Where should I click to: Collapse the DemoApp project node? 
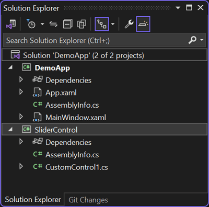[x=10, y=67]
